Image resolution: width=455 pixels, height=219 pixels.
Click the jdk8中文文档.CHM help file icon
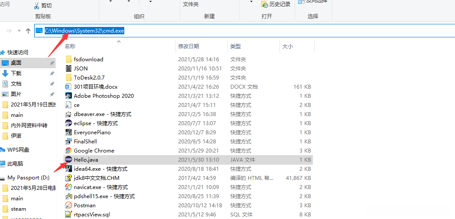coord(69,178)
